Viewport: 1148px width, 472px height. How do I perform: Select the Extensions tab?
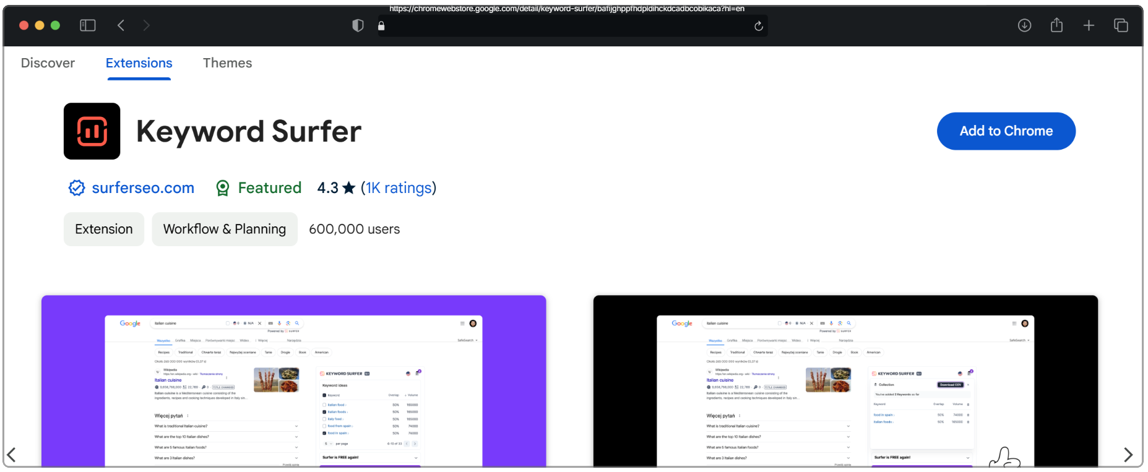point(139,63)
